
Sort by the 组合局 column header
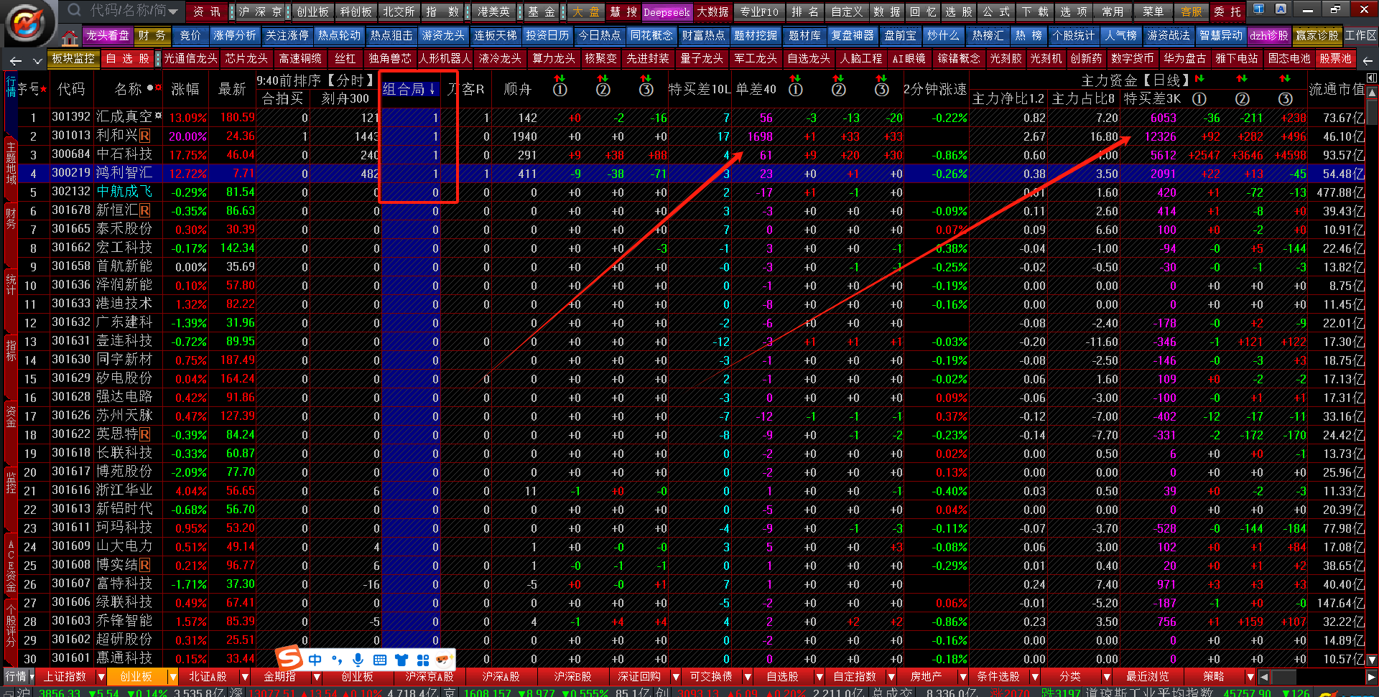tap(408, 89)
